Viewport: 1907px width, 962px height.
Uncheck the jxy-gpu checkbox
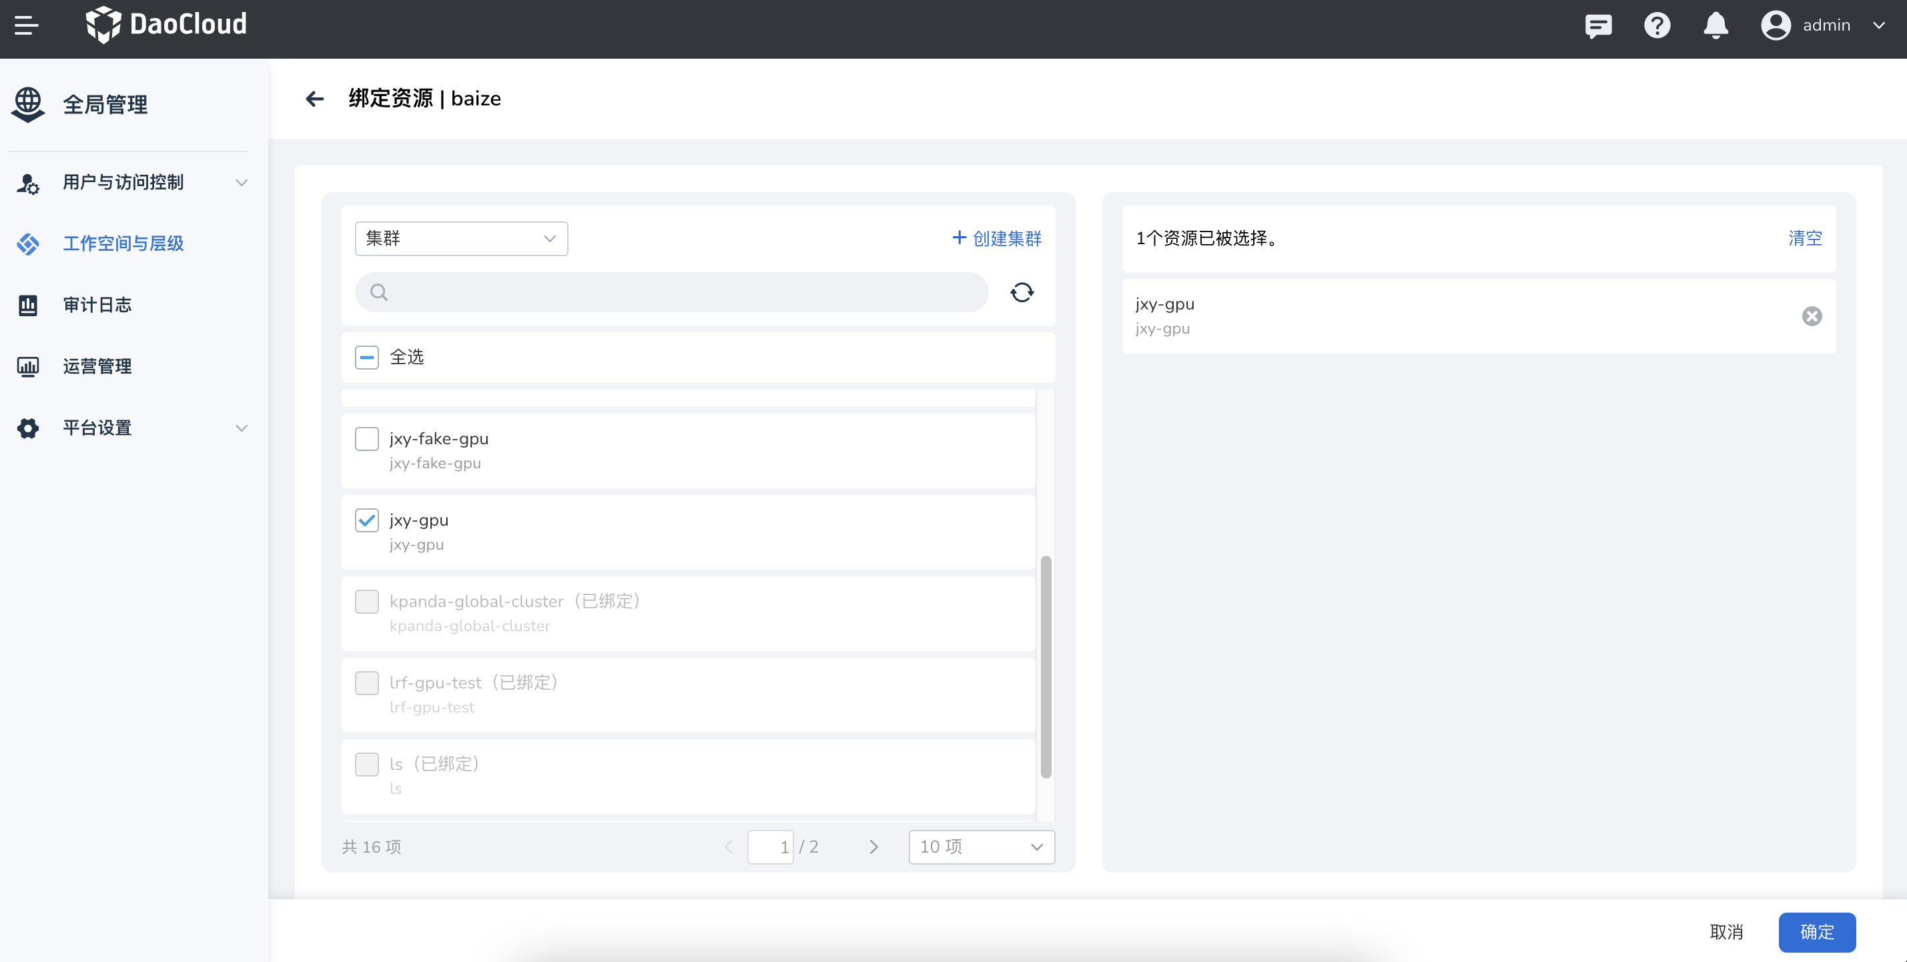click(x=367, y=520)
